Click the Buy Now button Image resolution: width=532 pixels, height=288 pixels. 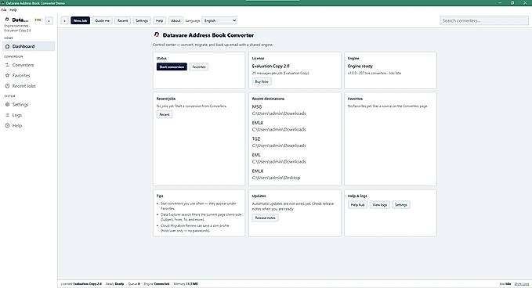[x=262, y=81]
